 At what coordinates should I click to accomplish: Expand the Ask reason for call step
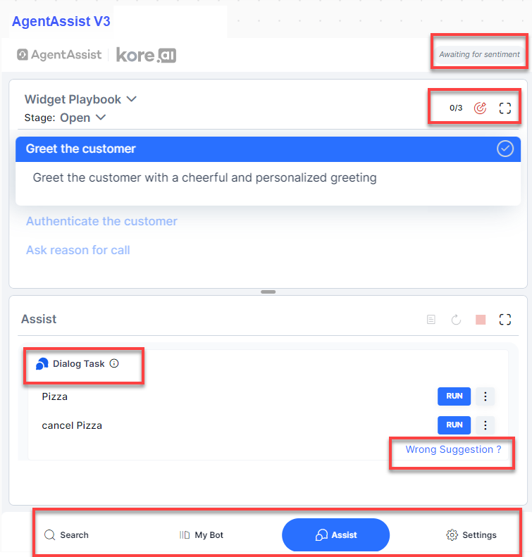(78, 250)
